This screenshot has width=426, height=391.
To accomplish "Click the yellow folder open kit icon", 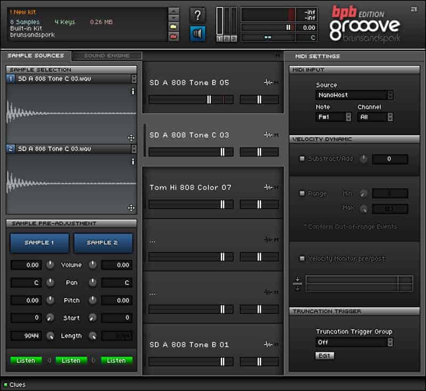I will point(174,26).
